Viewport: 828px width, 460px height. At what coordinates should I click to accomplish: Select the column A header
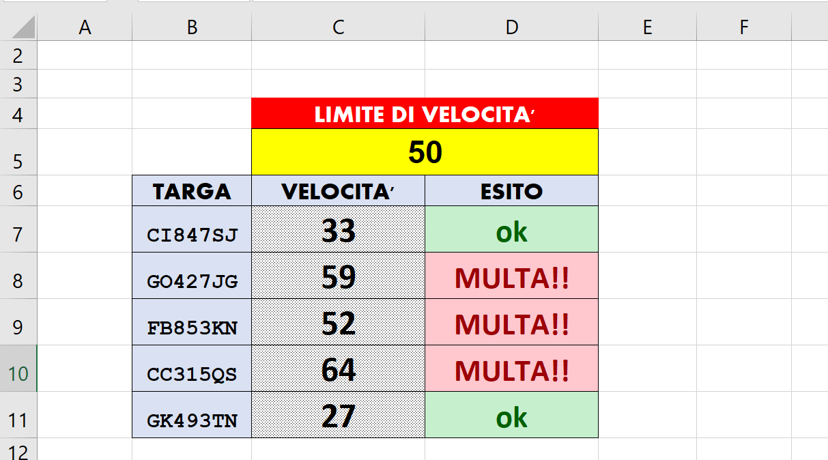(85, 27)
